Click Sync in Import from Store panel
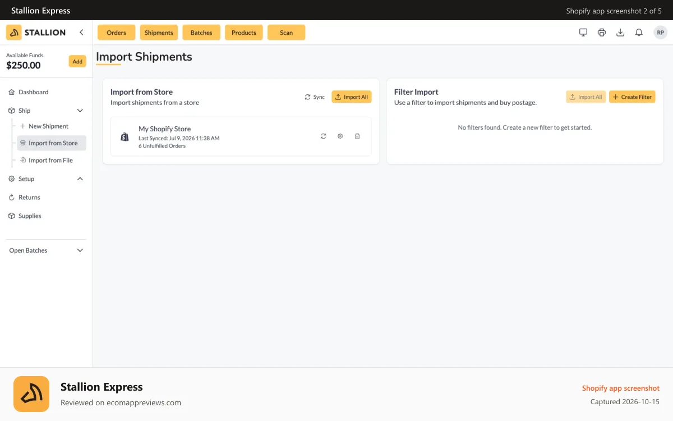The height and width of the screenshot is (421, 673). [315, 97]
